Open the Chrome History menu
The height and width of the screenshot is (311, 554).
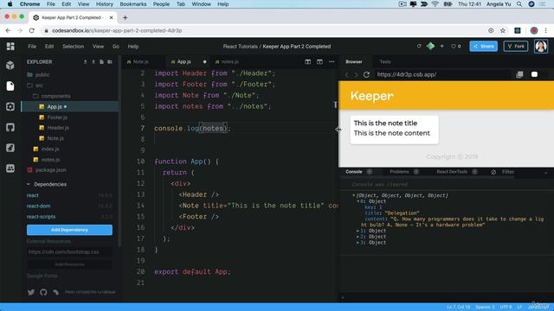pyautogui.click(x=105, y=4)
